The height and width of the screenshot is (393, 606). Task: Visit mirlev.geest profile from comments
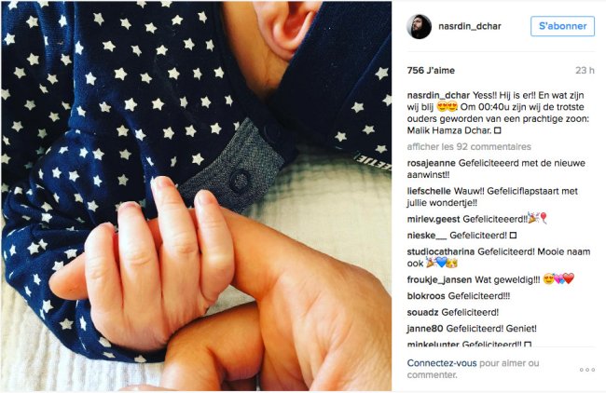434,219
